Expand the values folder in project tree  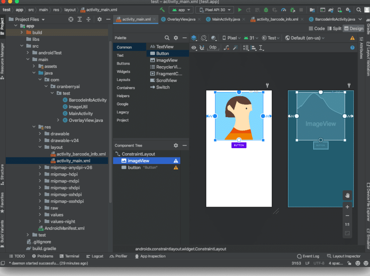(40, 215)
